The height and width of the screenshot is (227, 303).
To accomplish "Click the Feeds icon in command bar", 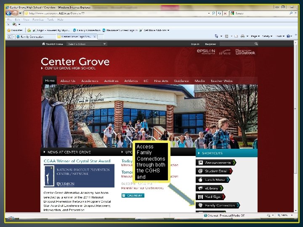I will tap(227, 36).
